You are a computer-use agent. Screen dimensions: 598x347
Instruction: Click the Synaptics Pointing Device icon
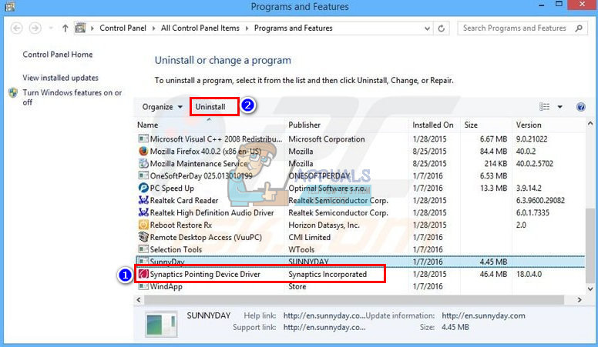(x=143, y=274)
